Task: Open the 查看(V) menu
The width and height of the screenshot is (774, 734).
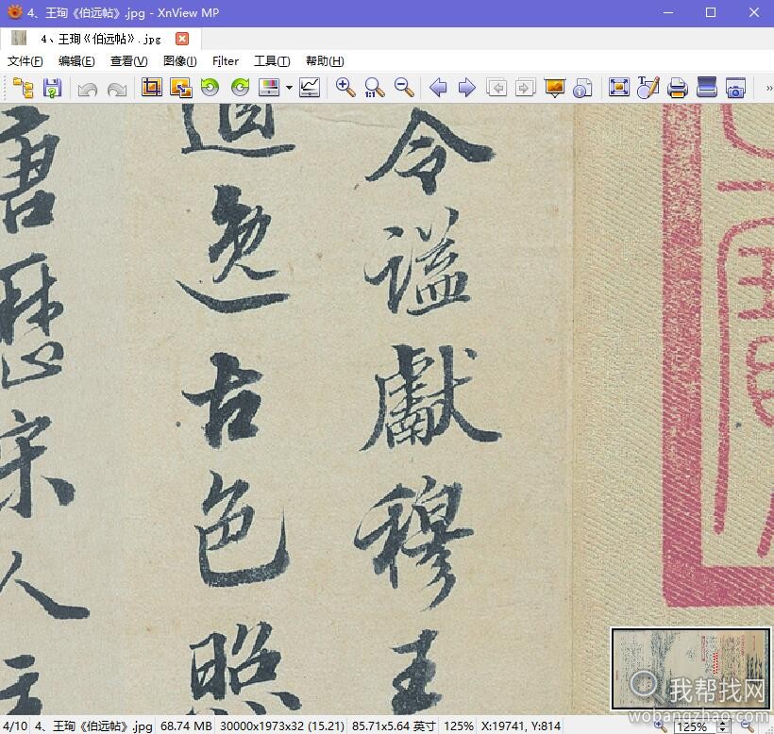Action: tap(128, 61)
